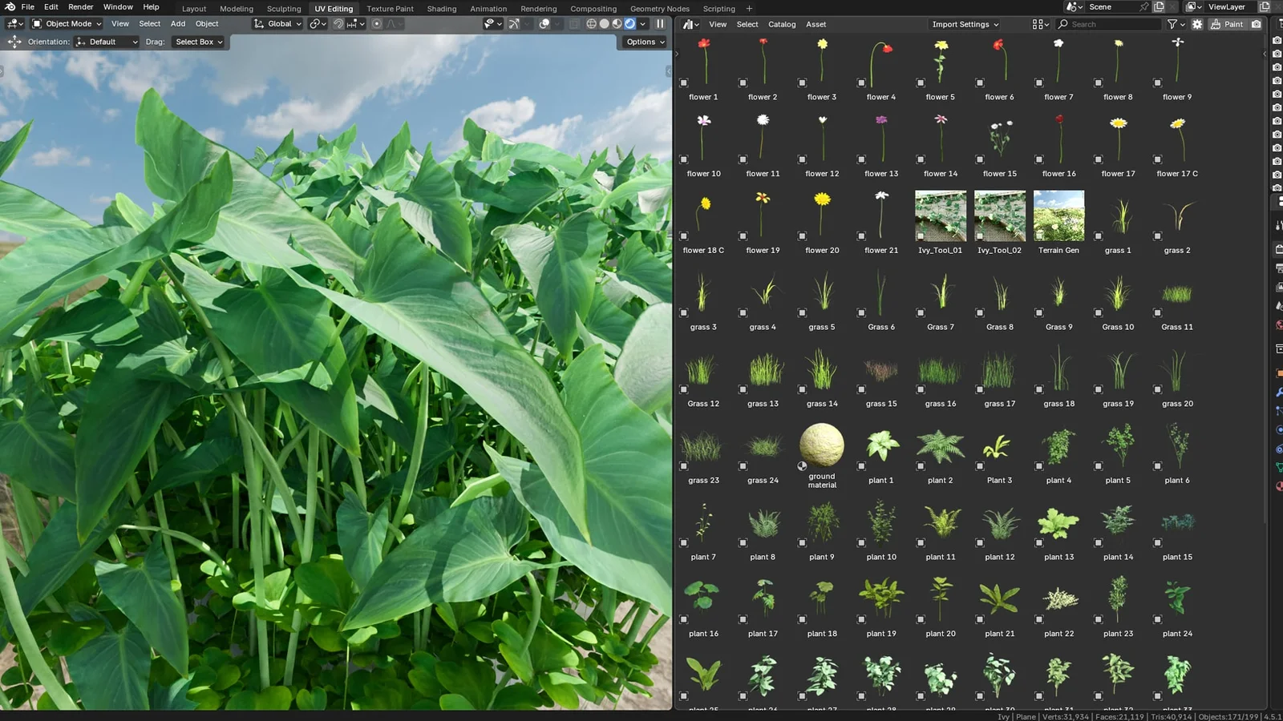Viewport: 1283px width, 721px height.
Task: Click the pause icon in viewport header
Action: [x=660, y=23]
